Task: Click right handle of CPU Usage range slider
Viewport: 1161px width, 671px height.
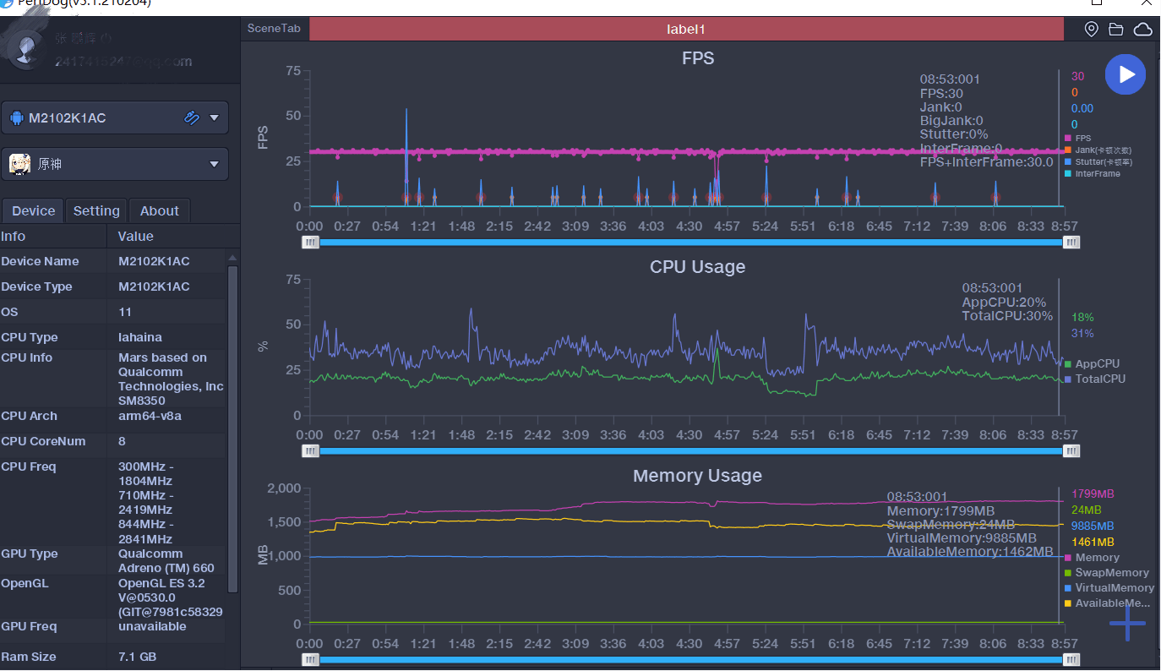Action: point(1071,450)
